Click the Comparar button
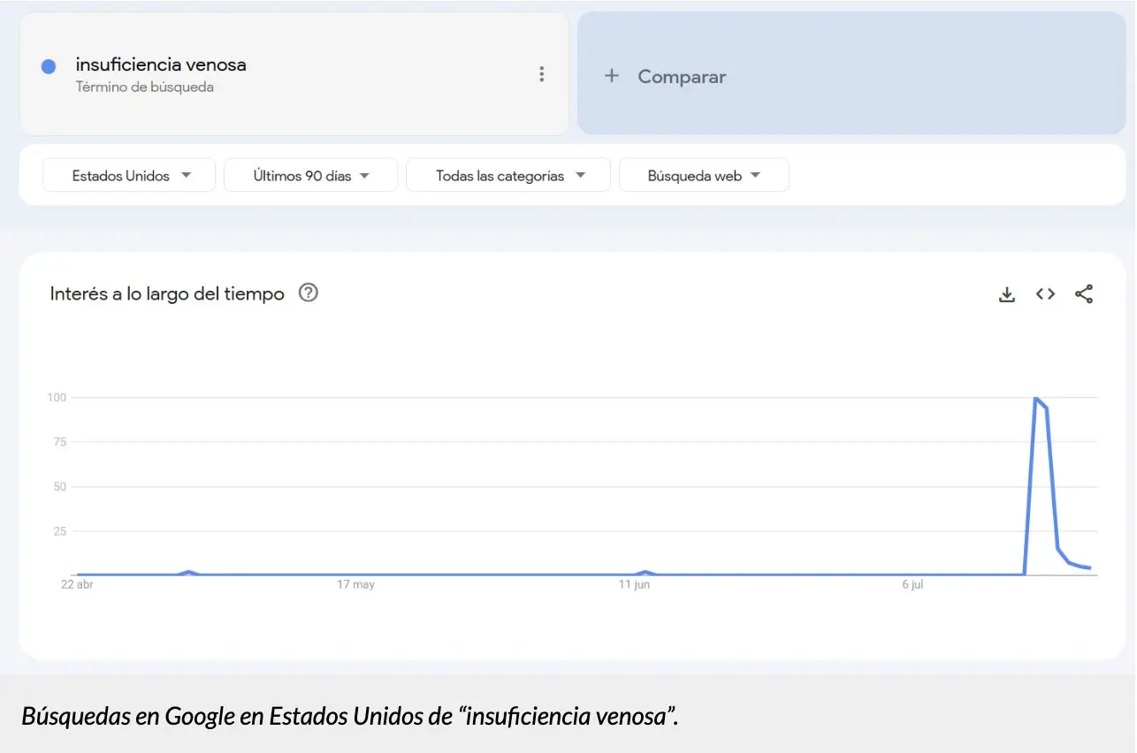The height and width of the screenshot is (753, 1137). 681,77
